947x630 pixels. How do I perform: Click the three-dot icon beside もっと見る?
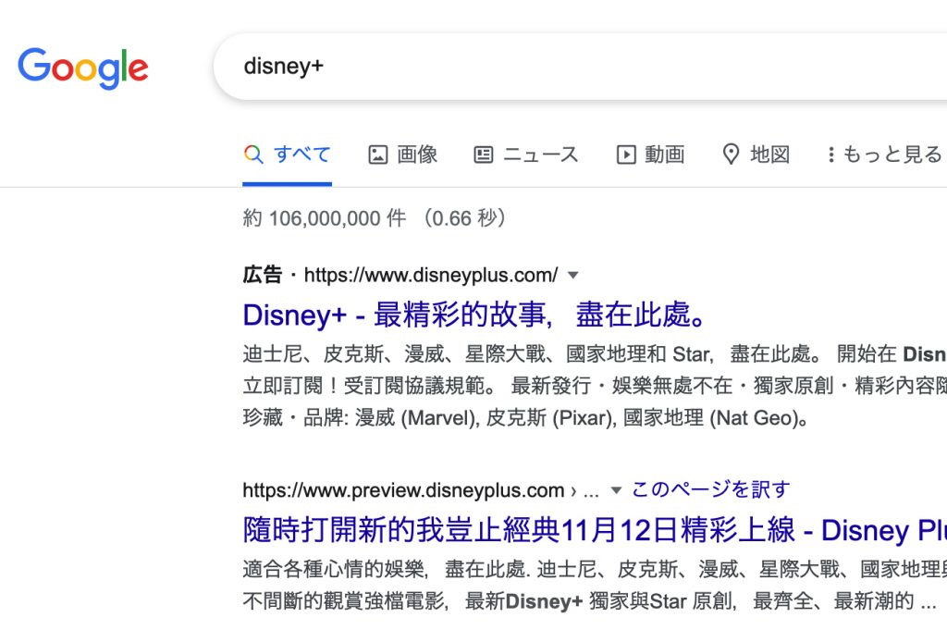831,154
